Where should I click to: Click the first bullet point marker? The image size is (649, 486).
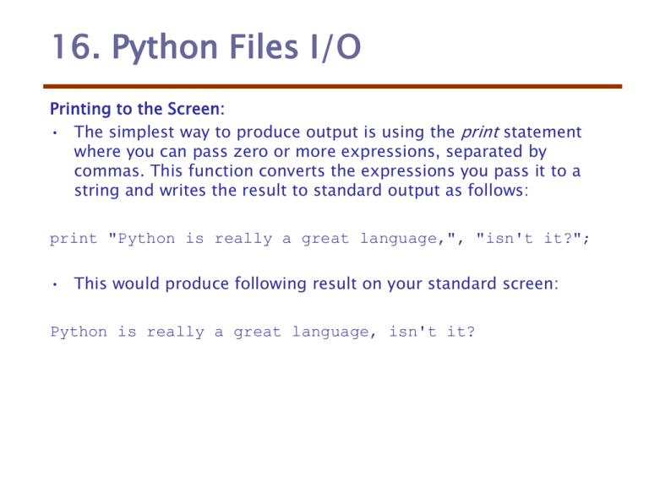[x=55, y=132]
